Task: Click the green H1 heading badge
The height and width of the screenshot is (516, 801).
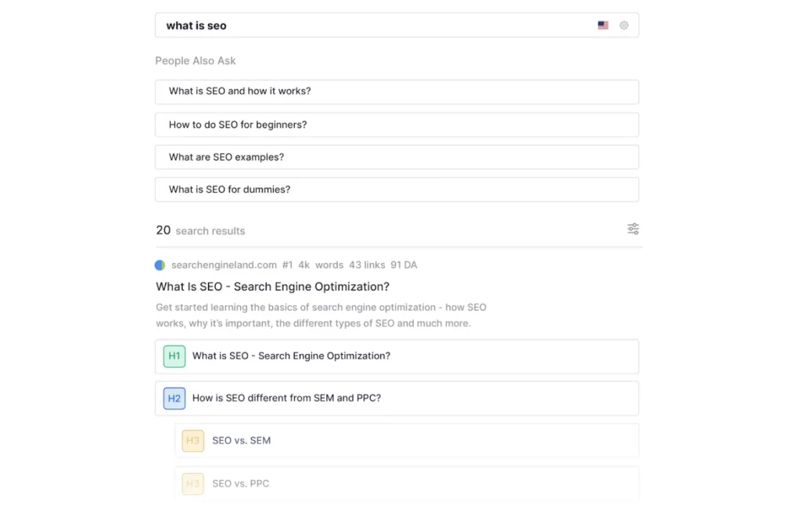Action: (x=174, y=355)
